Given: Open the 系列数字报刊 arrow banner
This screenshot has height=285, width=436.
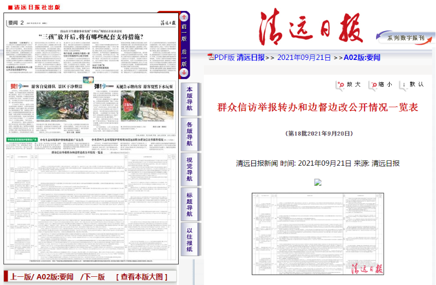Looking at the screenshot, I should [405, 37].
